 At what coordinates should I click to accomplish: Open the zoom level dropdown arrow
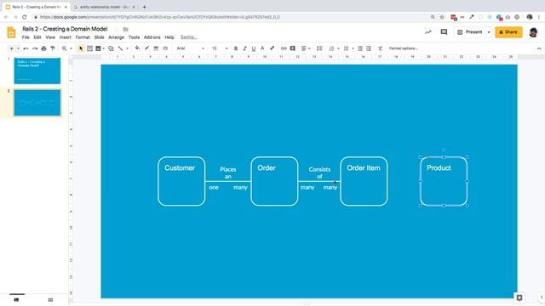[x=71, y=48]
